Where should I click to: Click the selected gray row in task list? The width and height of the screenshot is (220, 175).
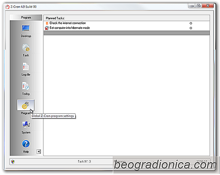point(127,33)
